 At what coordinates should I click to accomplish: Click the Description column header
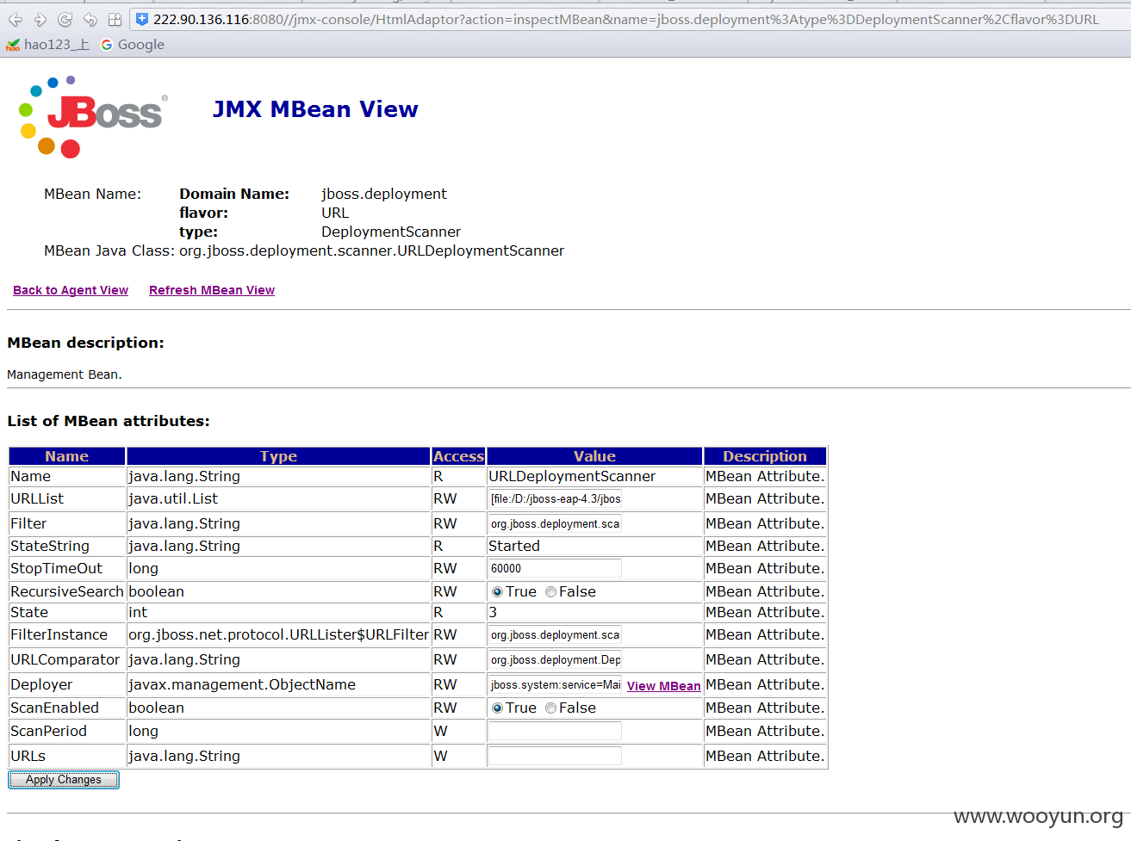tap(765, 456)
